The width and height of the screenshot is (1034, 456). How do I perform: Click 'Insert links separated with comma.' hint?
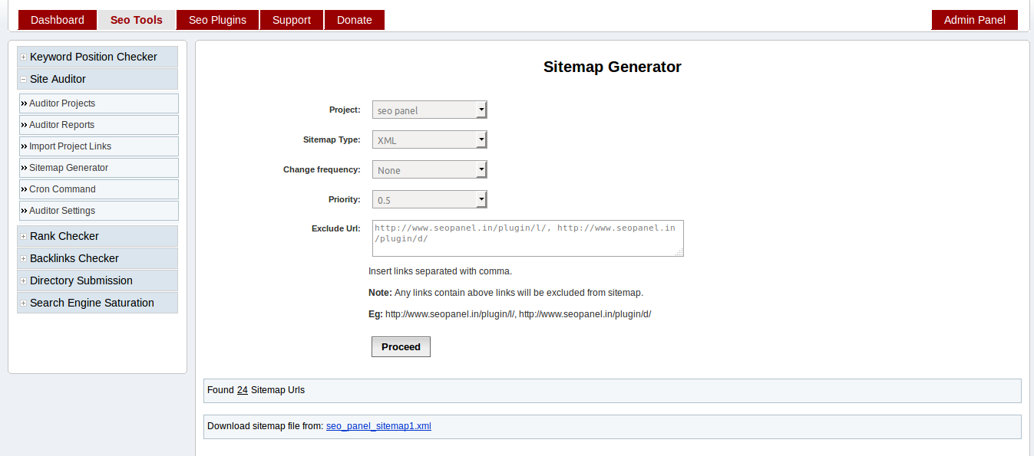click(440, 271)
